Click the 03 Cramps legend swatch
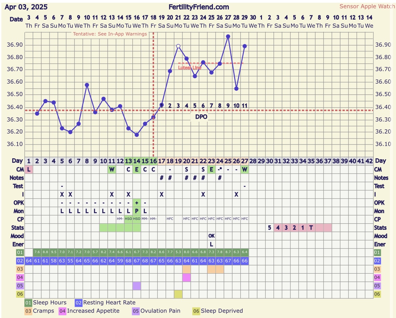The image size is (396, 318). point(28,311)
